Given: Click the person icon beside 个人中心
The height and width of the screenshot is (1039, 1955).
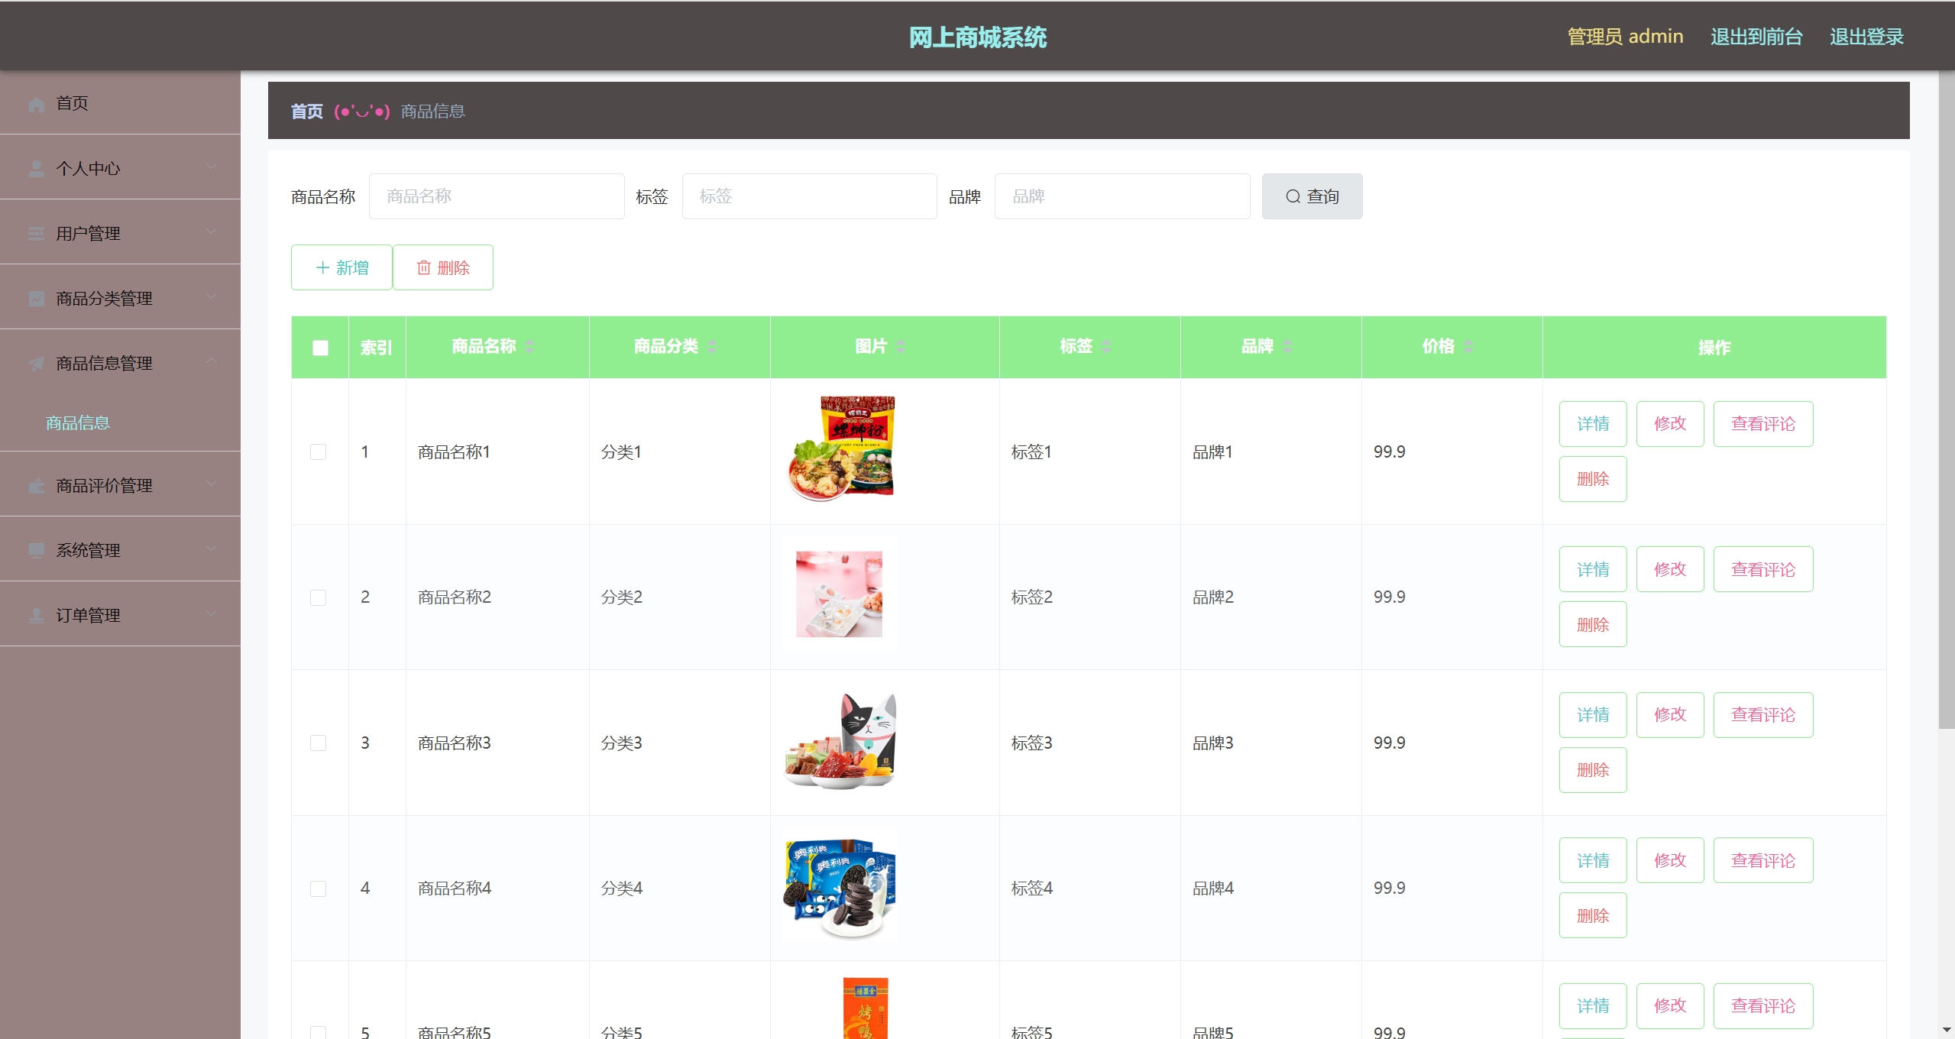Looking at the screenshot, I should (36, 169).
